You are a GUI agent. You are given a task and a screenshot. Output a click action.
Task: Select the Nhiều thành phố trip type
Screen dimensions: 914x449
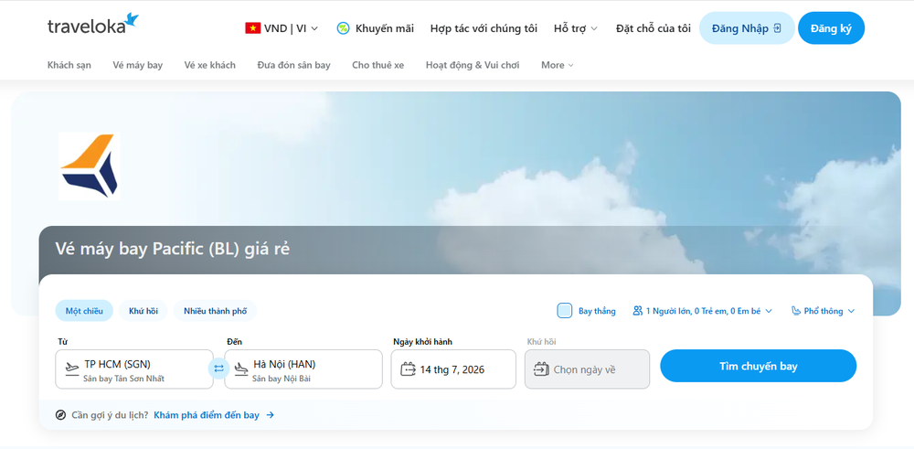pos(215,311)
